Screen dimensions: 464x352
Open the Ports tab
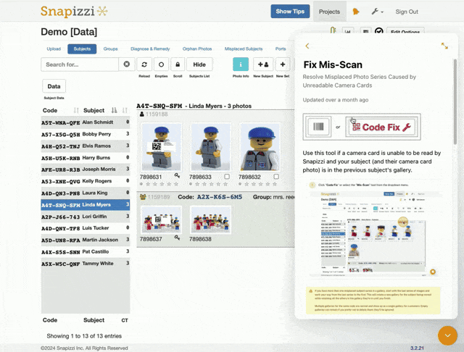pyautogui.click(x=281, y=49)
